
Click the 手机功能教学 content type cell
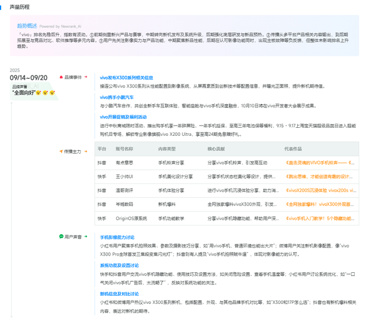coord(171,218)
